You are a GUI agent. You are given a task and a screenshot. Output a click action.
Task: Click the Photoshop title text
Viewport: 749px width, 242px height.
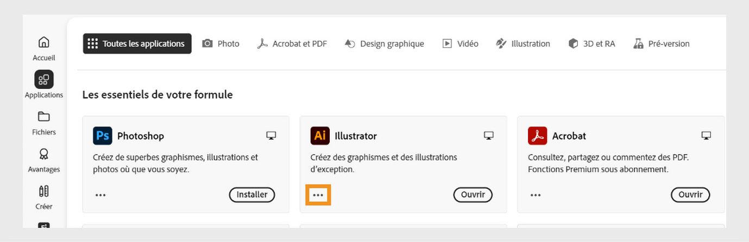[141, 136]
